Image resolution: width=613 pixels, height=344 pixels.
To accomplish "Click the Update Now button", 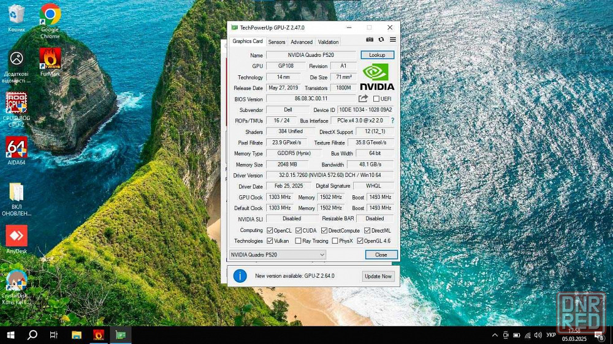I will click(x=378, y=276).
